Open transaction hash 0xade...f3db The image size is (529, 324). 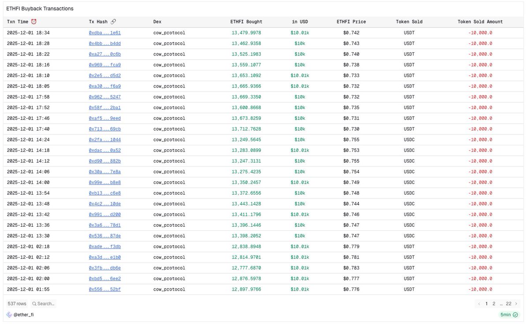click(x=104, y=246)
